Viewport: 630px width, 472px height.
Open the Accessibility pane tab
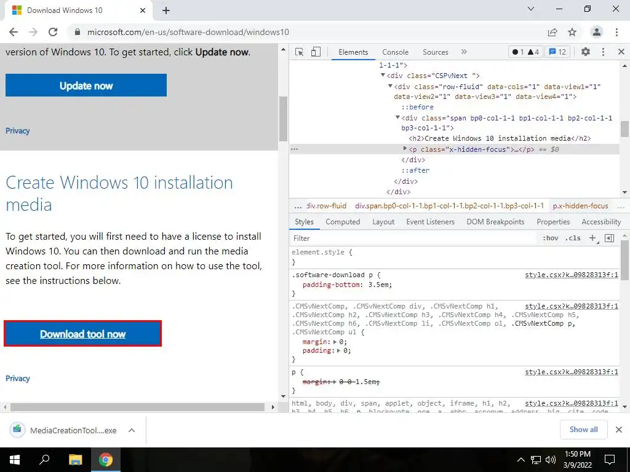click(x=601, y=222)
